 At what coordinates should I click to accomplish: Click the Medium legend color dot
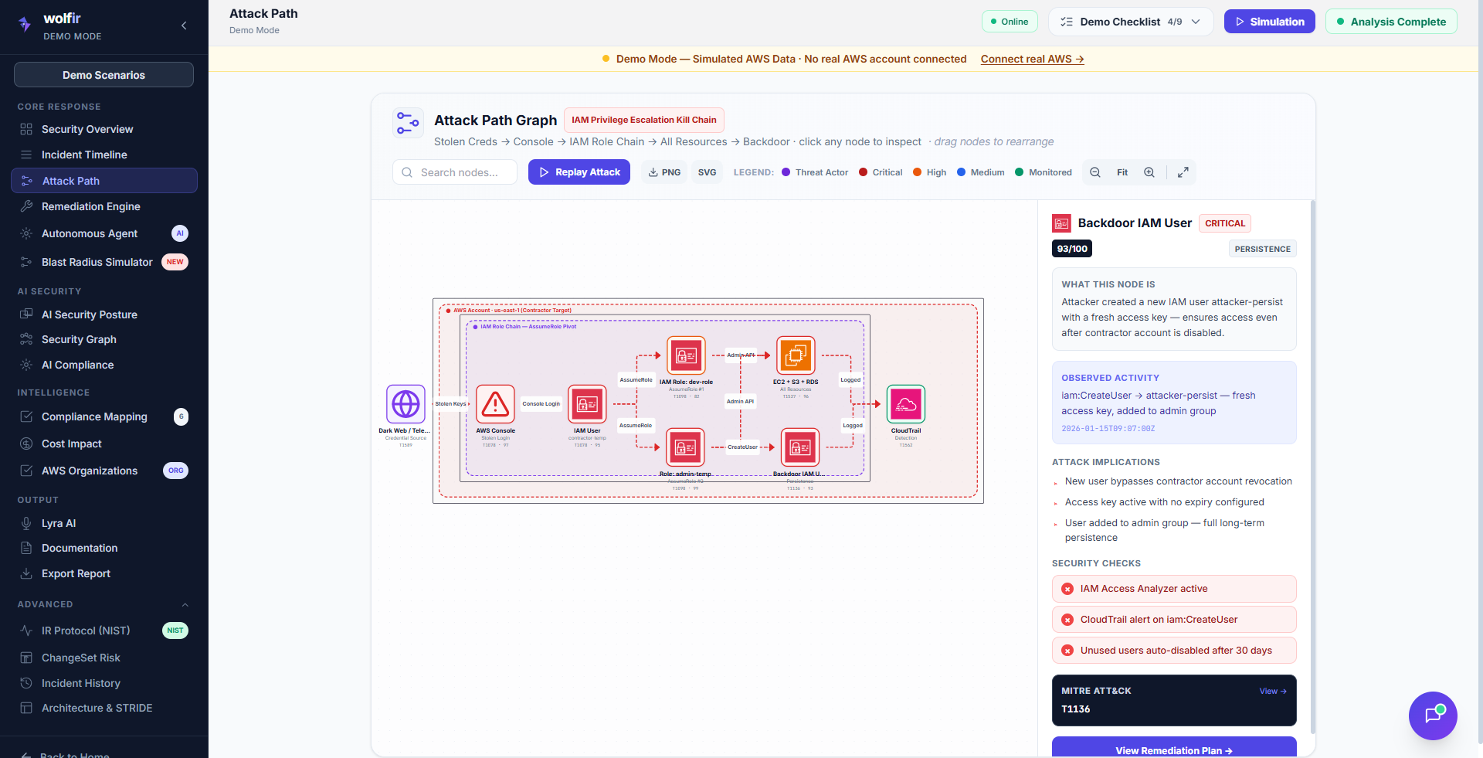click(962, 172)
